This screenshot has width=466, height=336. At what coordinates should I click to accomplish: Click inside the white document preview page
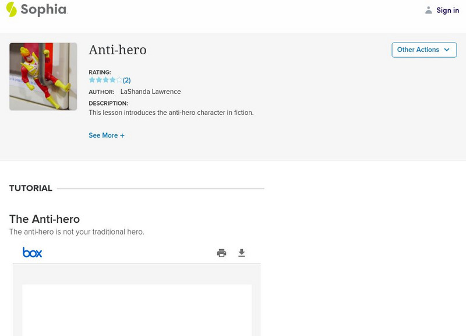[137, 309]
